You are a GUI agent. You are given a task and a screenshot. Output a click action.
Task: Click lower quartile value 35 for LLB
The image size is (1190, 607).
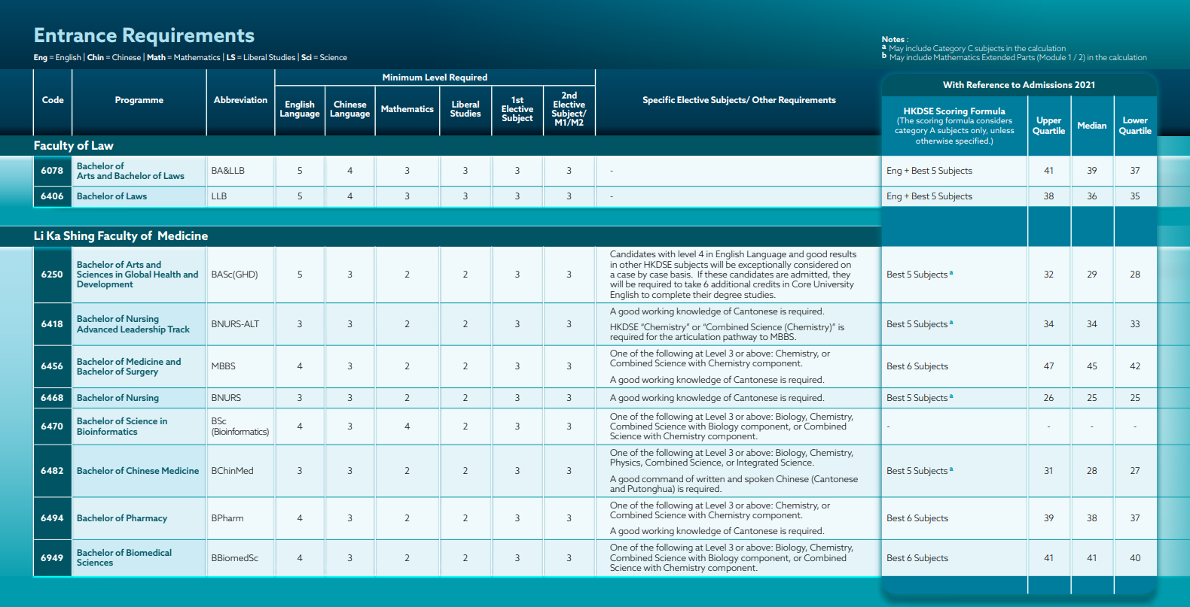[1135, 196]
